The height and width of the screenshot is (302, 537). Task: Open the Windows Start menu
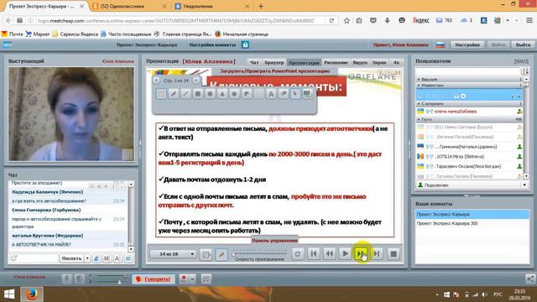coord(9,294)
